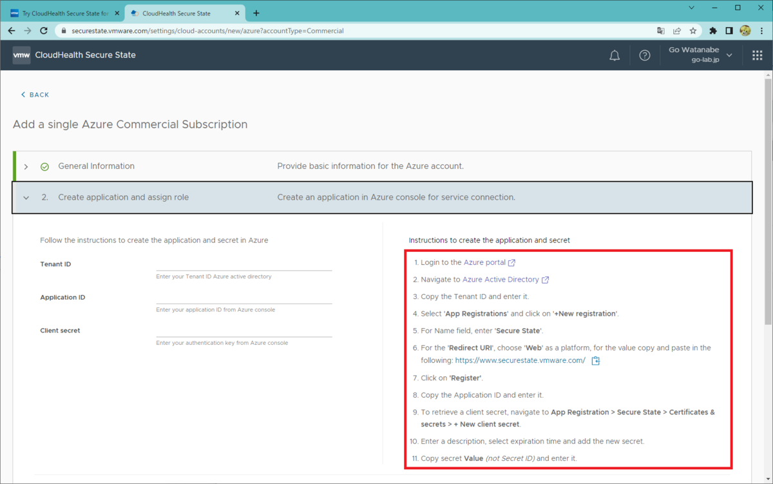Click the site lock icon in address bar

click(62, 30)
